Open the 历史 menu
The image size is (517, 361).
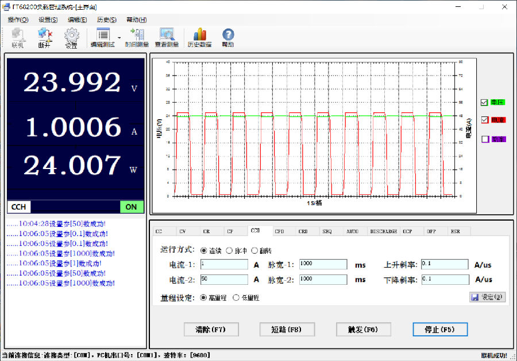click(107, 19)
